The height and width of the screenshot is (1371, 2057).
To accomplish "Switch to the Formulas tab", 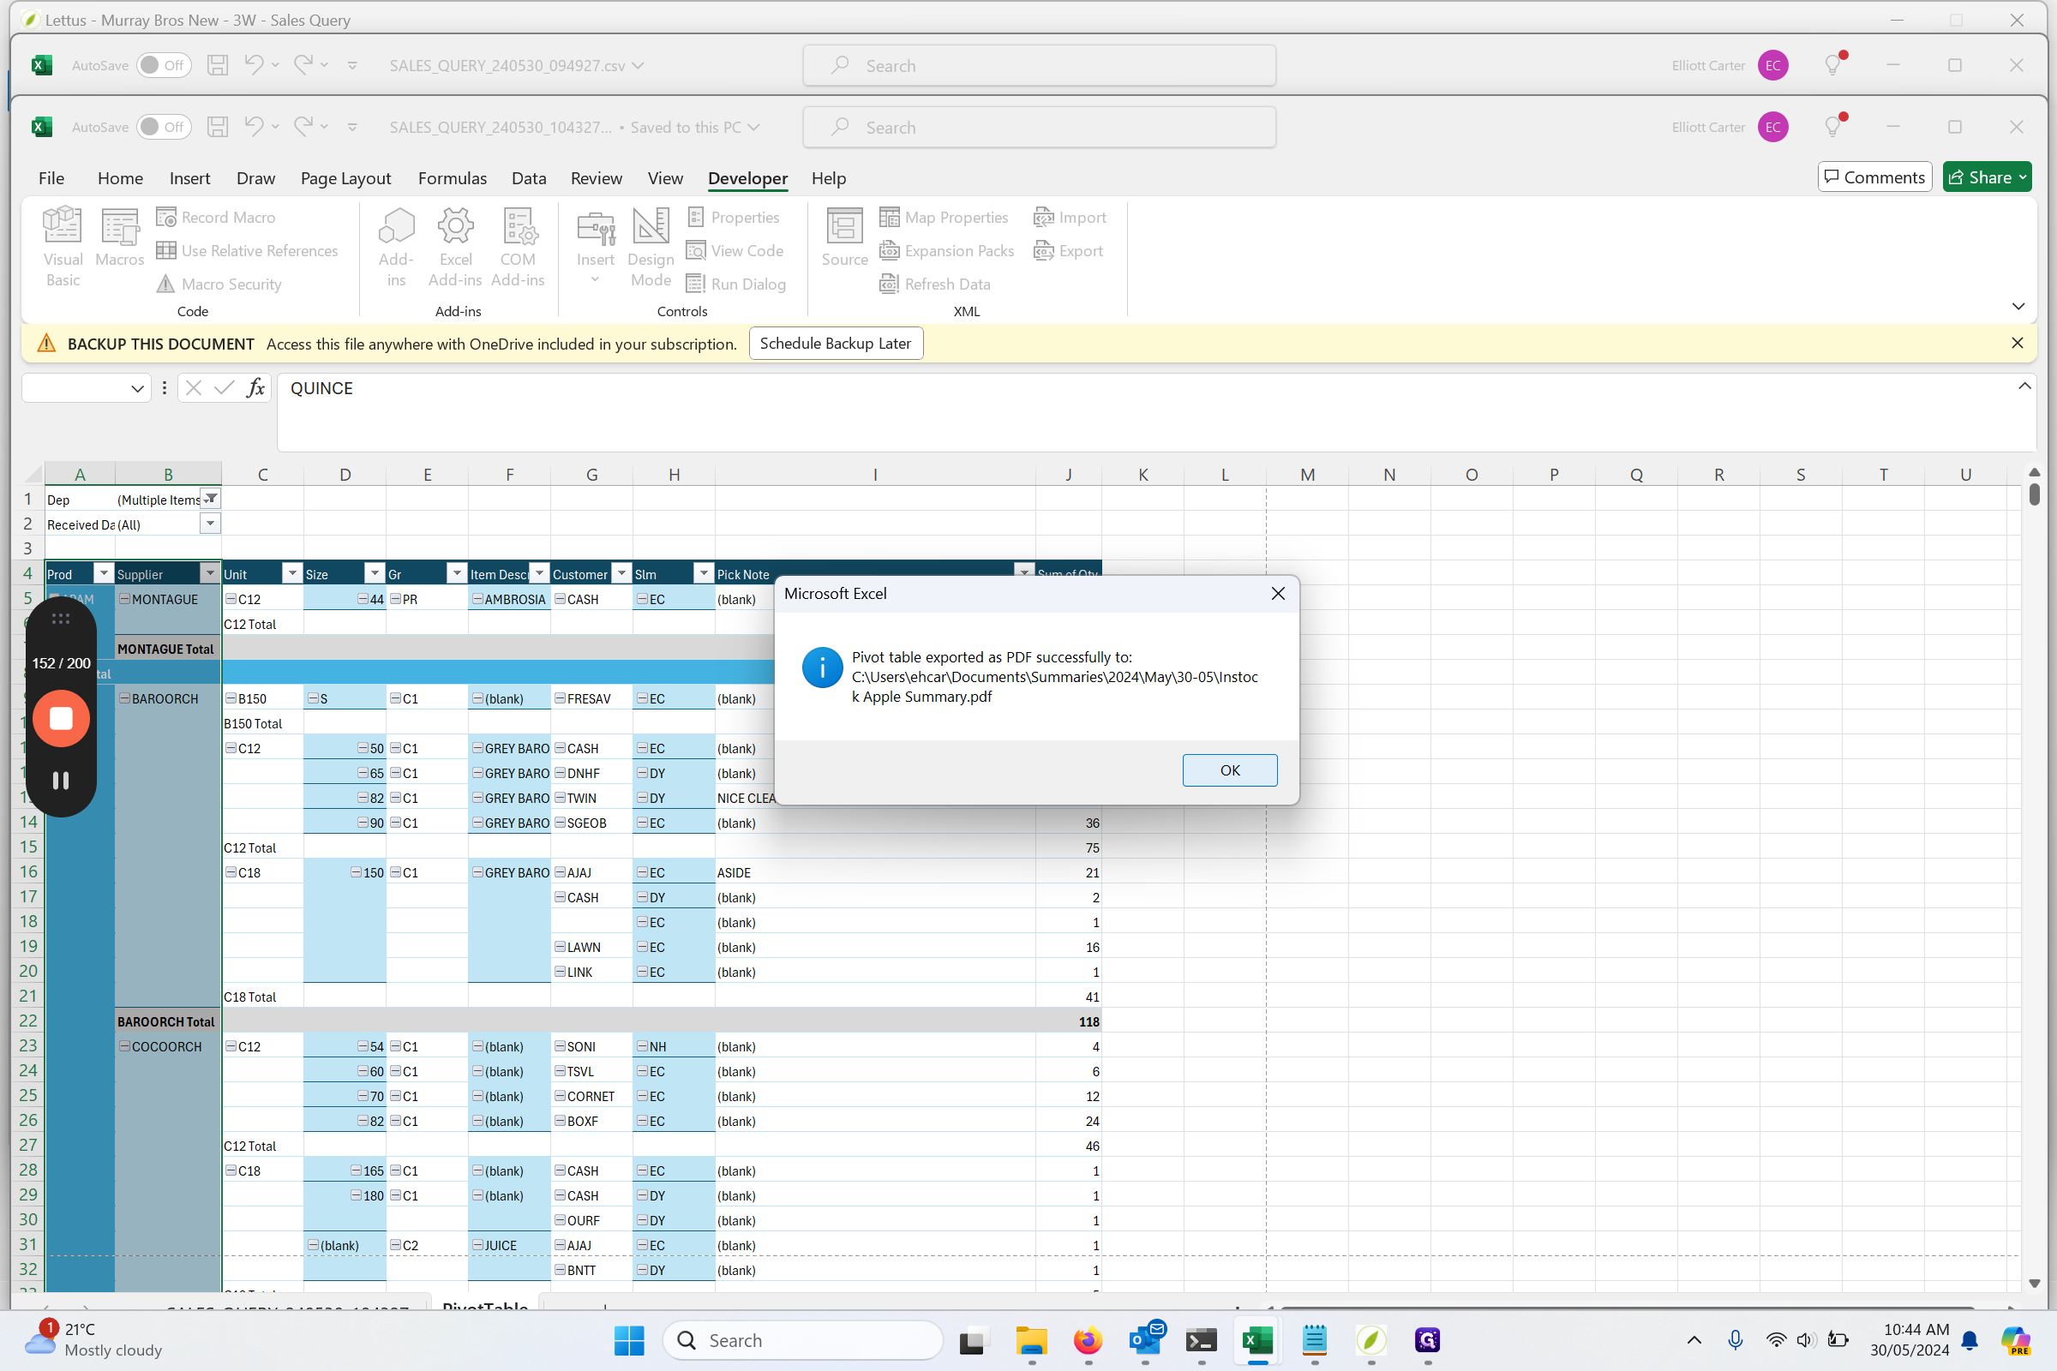I will tap(453, 177).
